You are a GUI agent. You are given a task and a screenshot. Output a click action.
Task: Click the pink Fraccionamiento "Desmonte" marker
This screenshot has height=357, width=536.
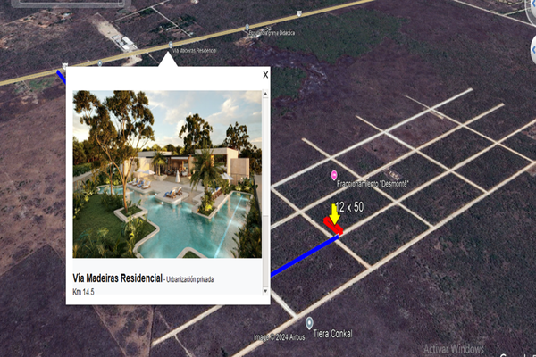pos(334,175)
